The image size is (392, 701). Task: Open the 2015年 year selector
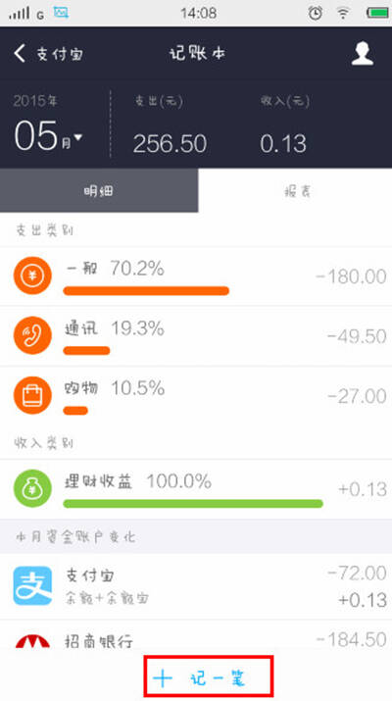click(35, 101)
